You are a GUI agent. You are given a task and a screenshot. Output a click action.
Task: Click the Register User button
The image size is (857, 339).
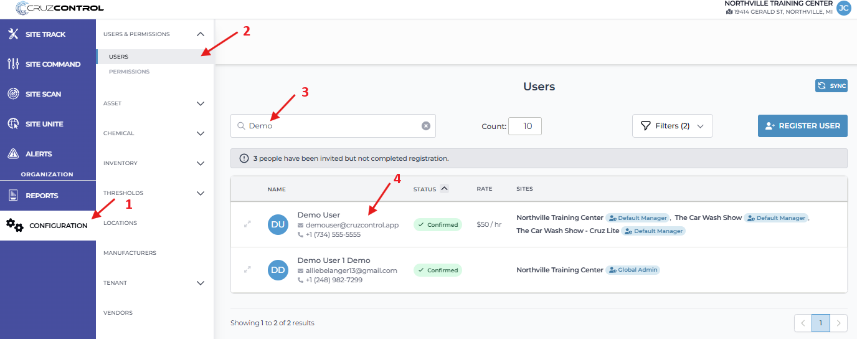pyautogui.click(x=802, y=126)
